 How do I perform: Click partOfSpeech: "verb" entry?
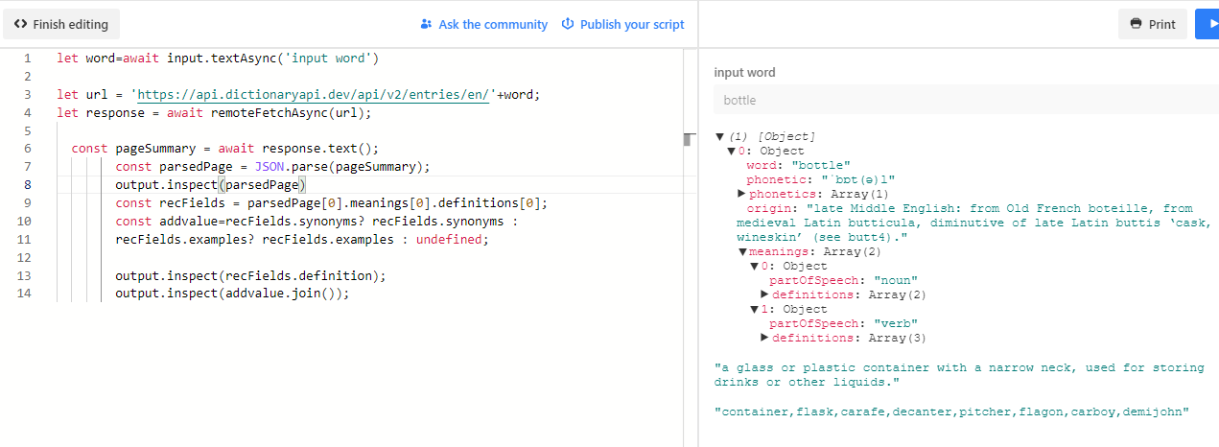coord(843,323)
